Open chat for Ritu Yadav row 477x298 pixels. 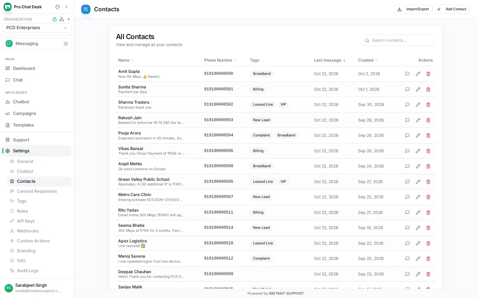coord(407,213)
